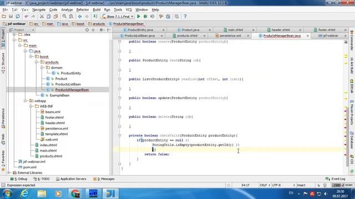Click the Find magnifier icon
Image resolution: width=355 pixels, height=199 pixels.
[x=64, y=17]
